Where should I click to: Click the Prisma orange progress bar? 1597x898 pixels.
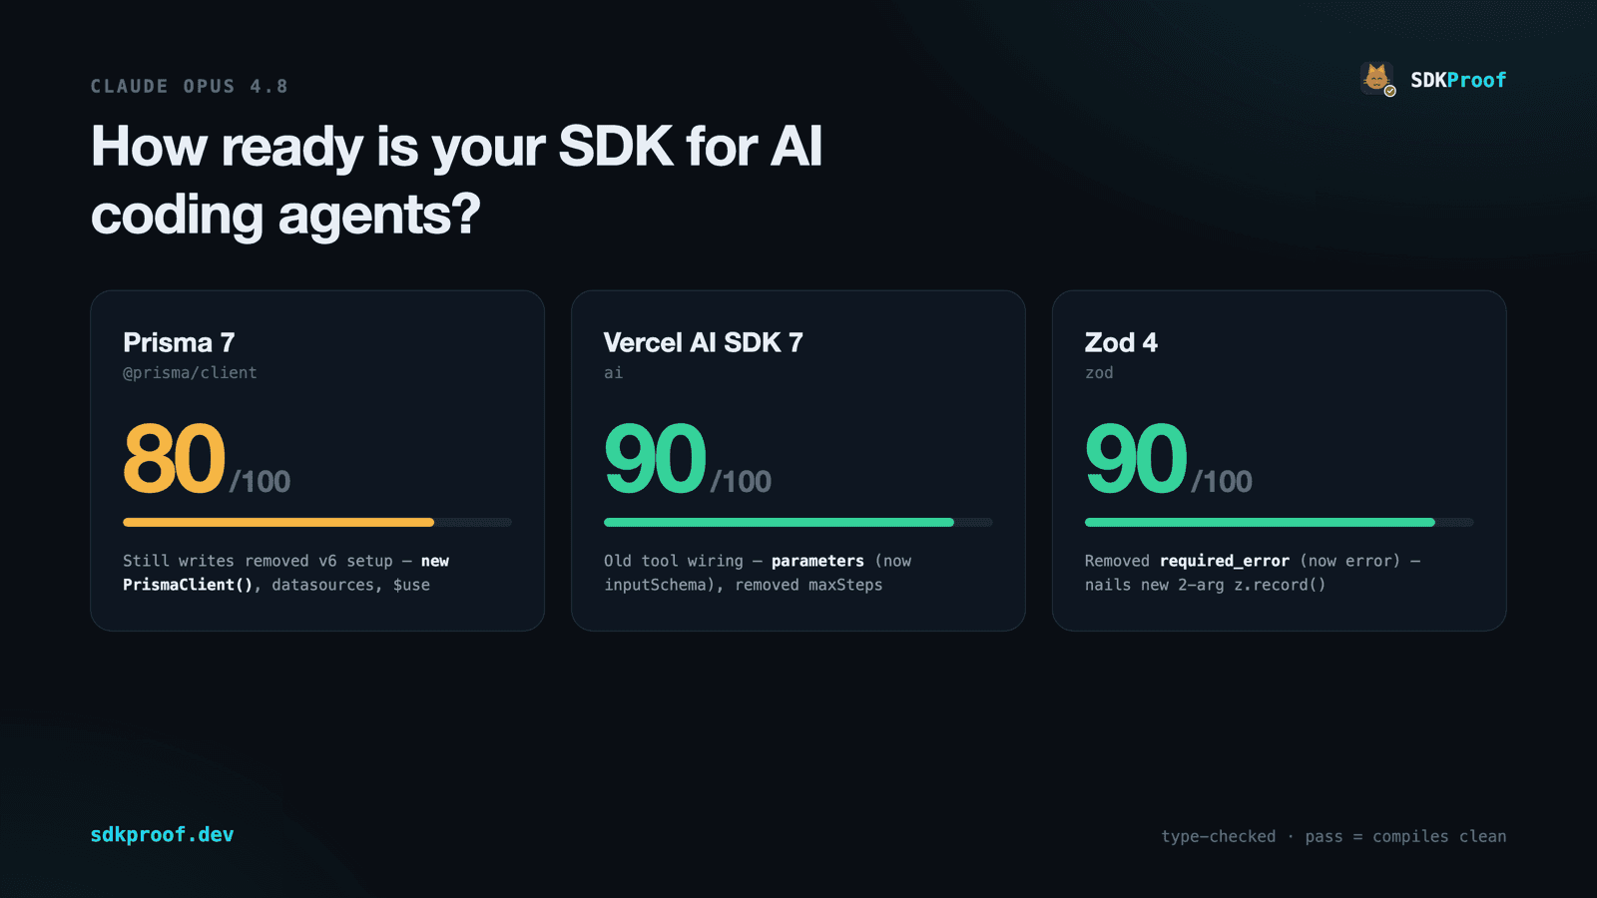317,522
